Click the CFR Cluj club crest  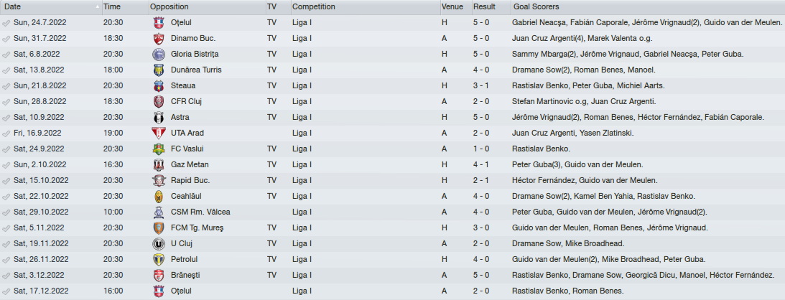click(158, 102)
